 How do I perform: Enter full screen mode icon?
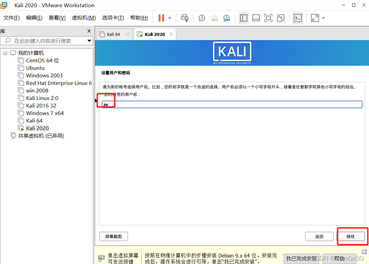coord(268,18)
